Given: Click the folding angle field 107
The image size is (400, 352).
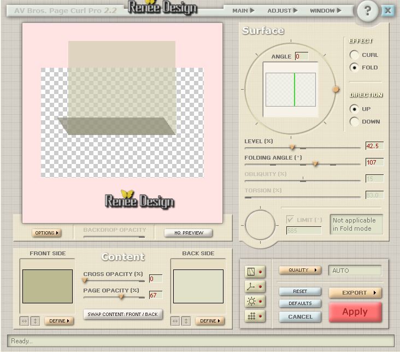Looking at the screenshot, I should (x=374, y=162).
